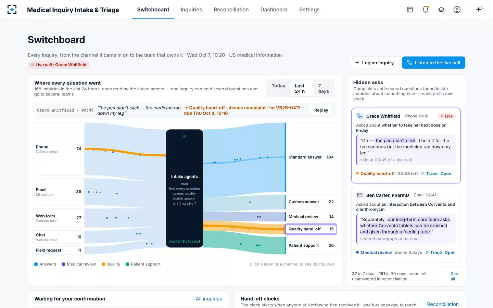Open the user account profile icon
The height and width of the screenshot is (308, 493).
tap(457, 10)
